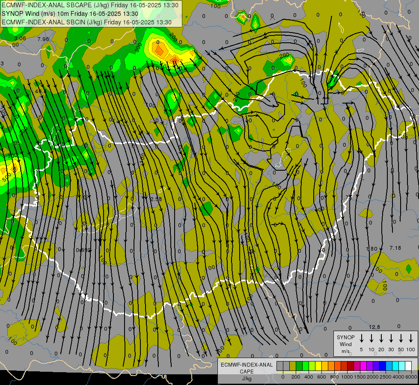The width and height of the screenshot is (419, 385).
Task: Click the 7.18 value on the map
Action: click(x=395, y=248)
